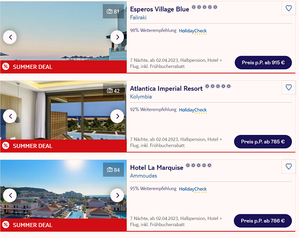Click the Atlantica Imperial Resort room photo
This screenshot has width=299, height=238.
click(63, 110)
